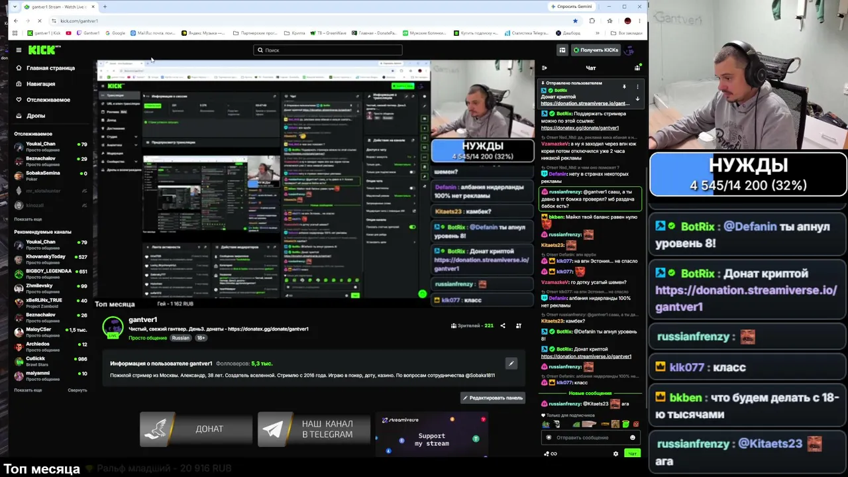Open the user profile avatar menu
The width and height of the screenshot is (848, 477).
point(630,50)
